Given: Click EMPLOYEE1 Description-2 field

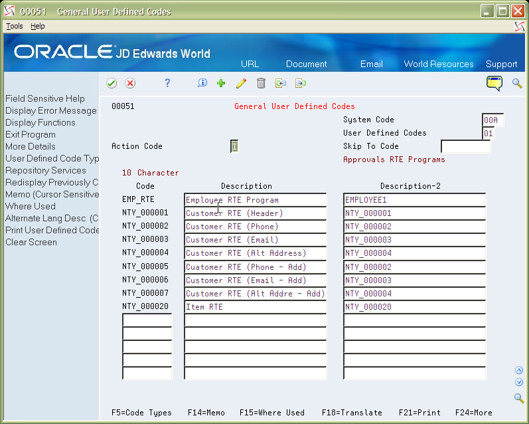Looking at the screenshot, I should point(415,199).
